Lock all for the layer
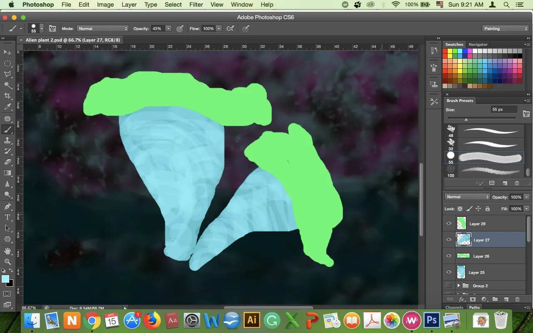 point(488,209)
